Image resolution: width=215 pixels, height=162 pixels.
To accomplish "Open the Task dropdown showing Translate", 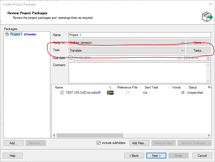I will click(x=182, y=51).
